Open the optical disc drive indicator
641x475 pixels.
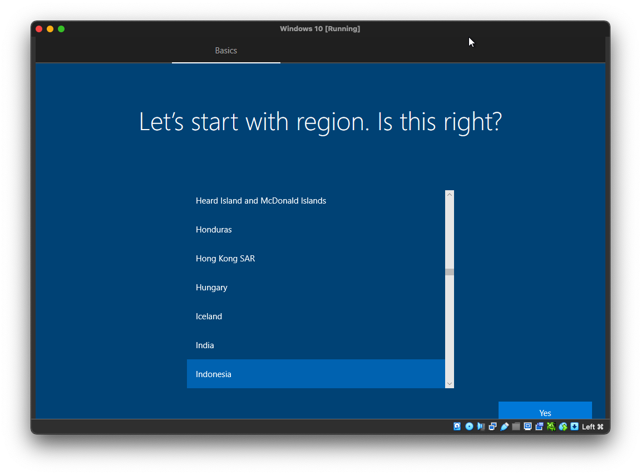[x=469, y=427]
